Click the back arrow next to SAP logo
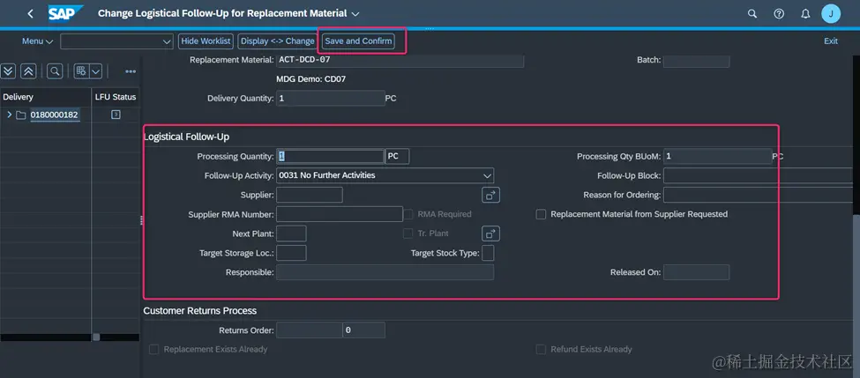 coord(30,14)
